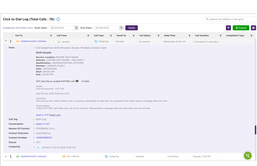
Task: Click the search magnifier icon
Action: point(208,19)
